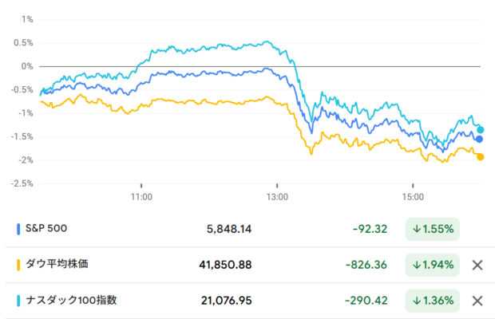Click the blue S&P 500 color marker
This screenshot has width=495, height=319.
18,229
